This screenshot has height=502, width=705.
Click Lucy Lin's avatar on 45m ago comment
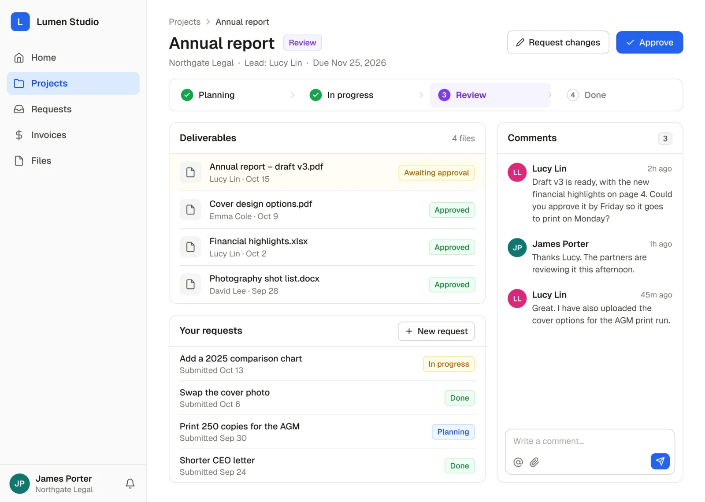click(517, 298)
